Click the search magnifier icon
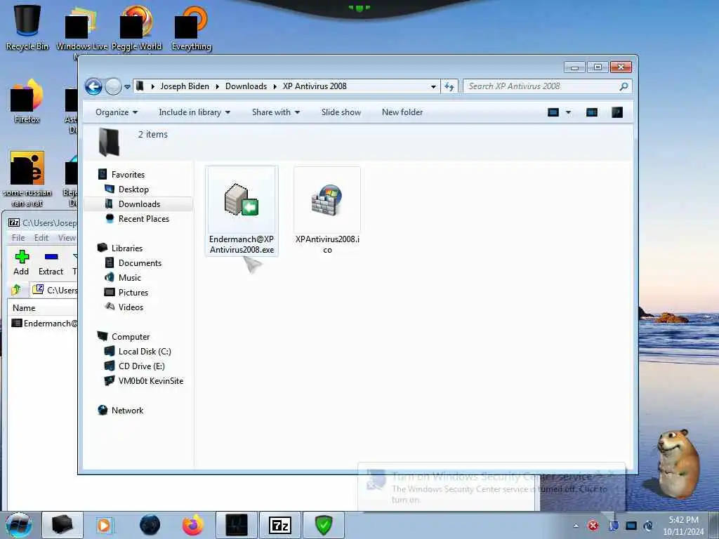Image resolution: width=719 pixels, height=539 pixels. 624,86
